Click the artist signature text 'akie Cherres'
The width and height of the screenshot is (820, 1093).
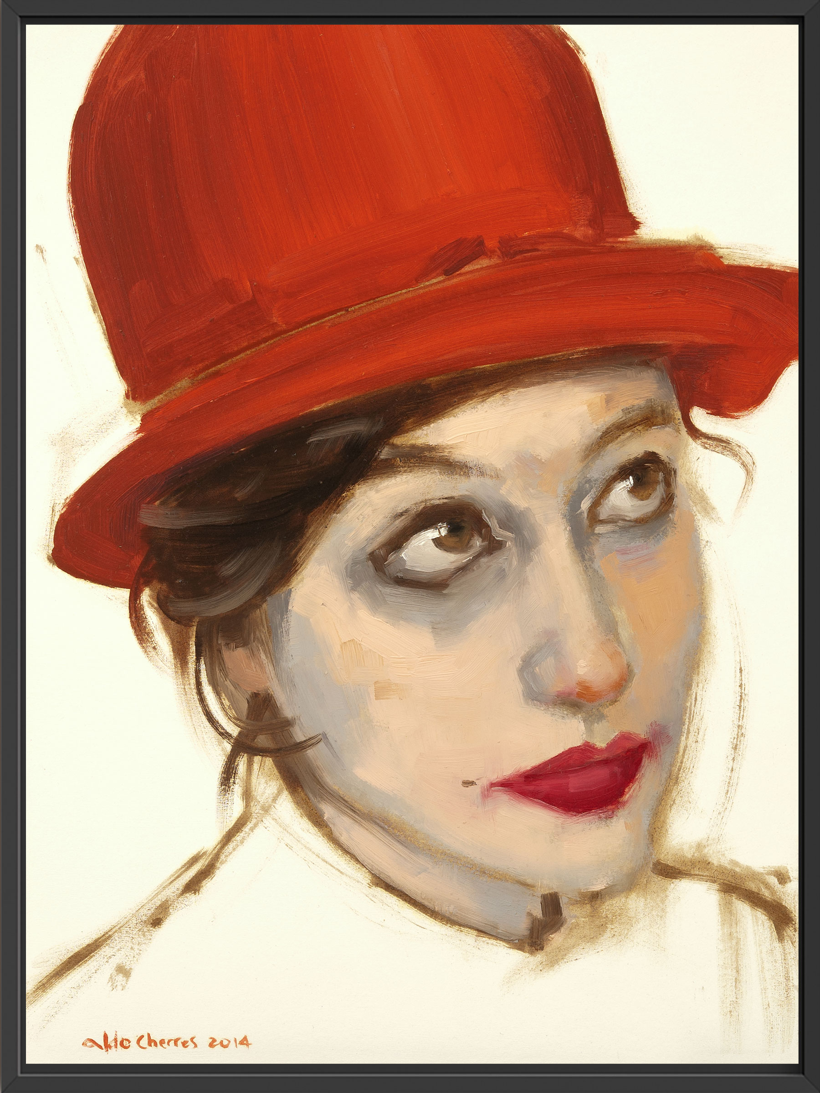138,1012
